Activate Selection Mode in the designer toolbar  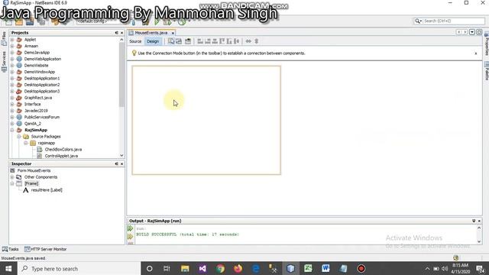171,41
